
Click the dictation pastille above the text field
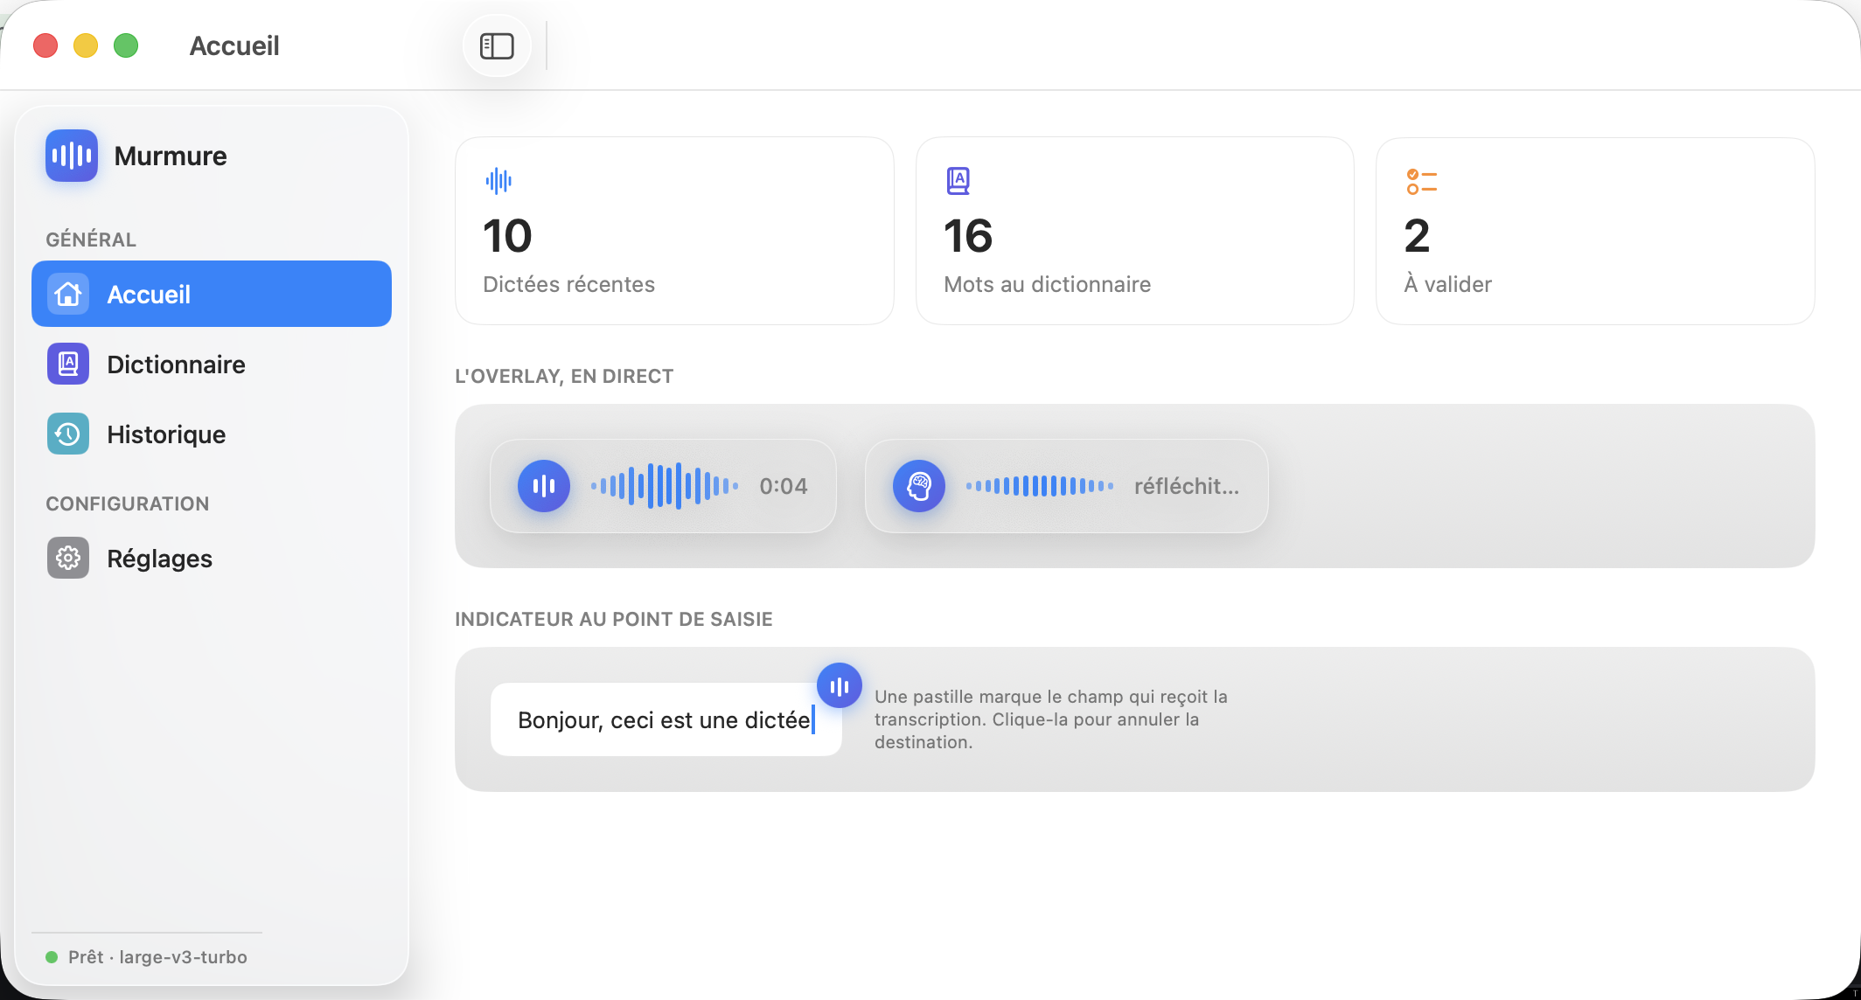click(840, 686)
